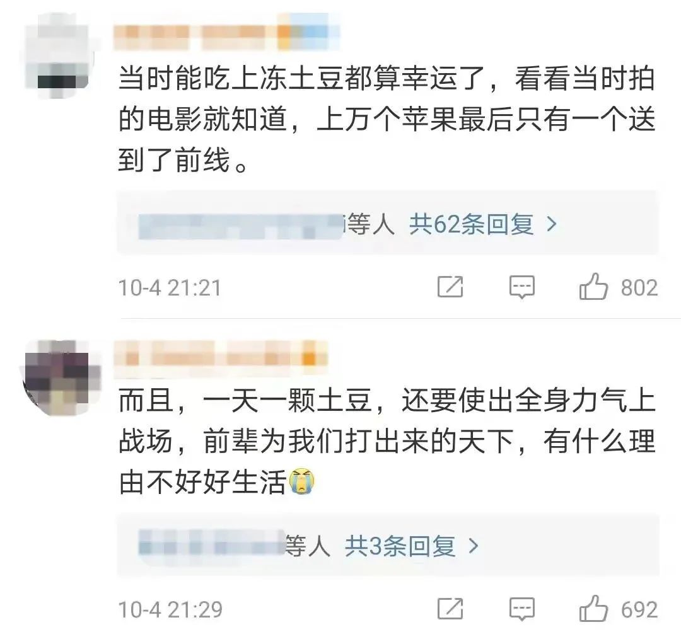The image size is (681, 632).
Task: Reply to the comment posted at 21:29
Action: pyautogui.click(x=521, y=609)
